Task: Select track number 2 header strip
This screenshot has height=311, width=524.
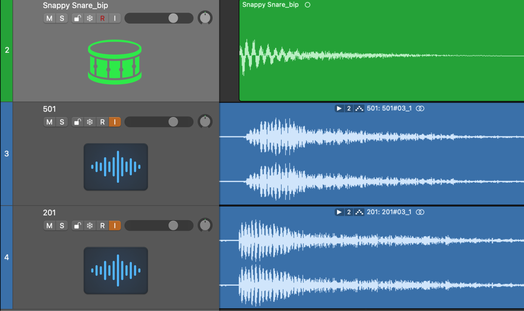Action: [7, 51]
